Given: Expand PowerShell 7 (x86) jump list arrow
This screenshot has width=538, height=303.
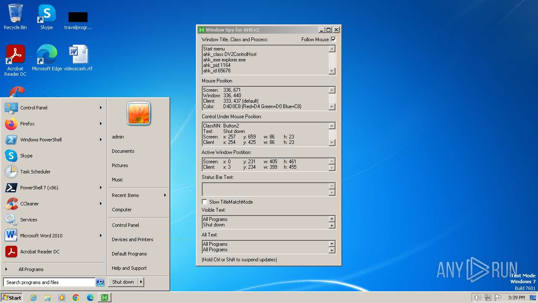Looking at the screenshot, I should click(101, 188).
